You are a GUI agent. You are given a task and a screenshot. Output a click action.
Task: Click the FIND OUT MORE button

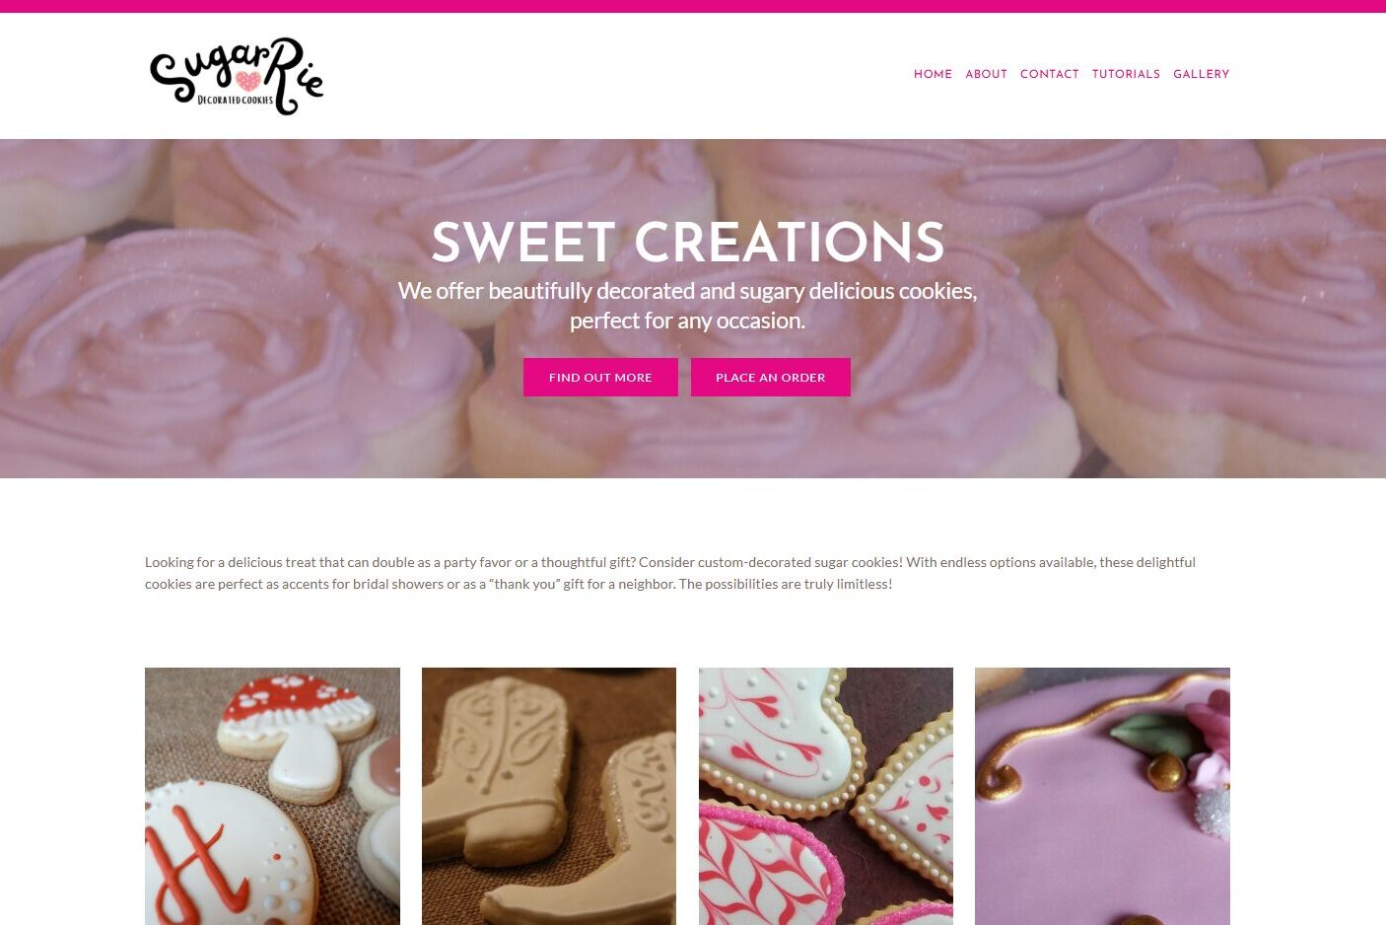click(x=600, y=377)
